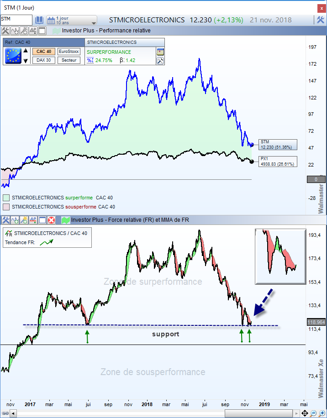
Task: Add an indicator to the Performance relative panel
Action: [x=15, y=31]
